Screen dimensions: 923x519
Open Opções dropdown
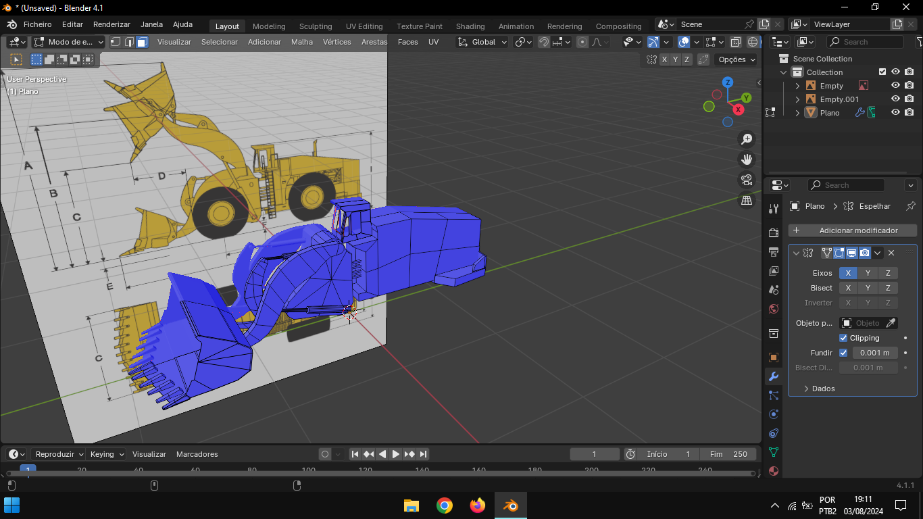point(737,59)
